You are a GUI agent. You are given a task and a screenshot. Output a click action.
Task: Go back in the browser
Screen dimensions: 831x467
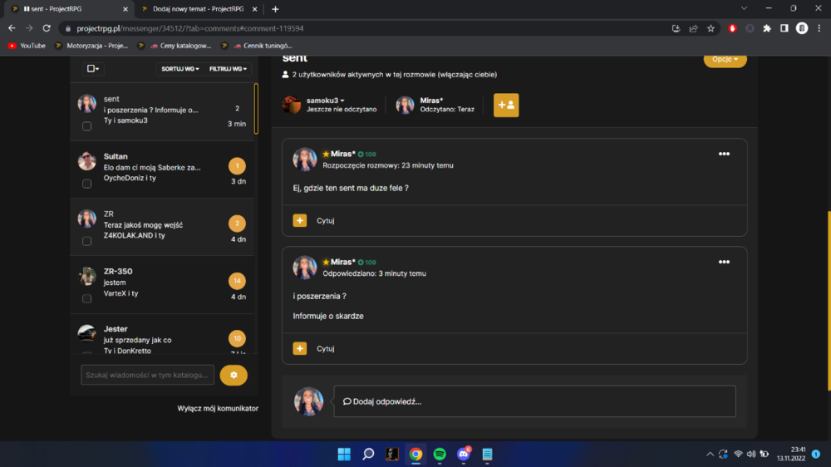12,28
